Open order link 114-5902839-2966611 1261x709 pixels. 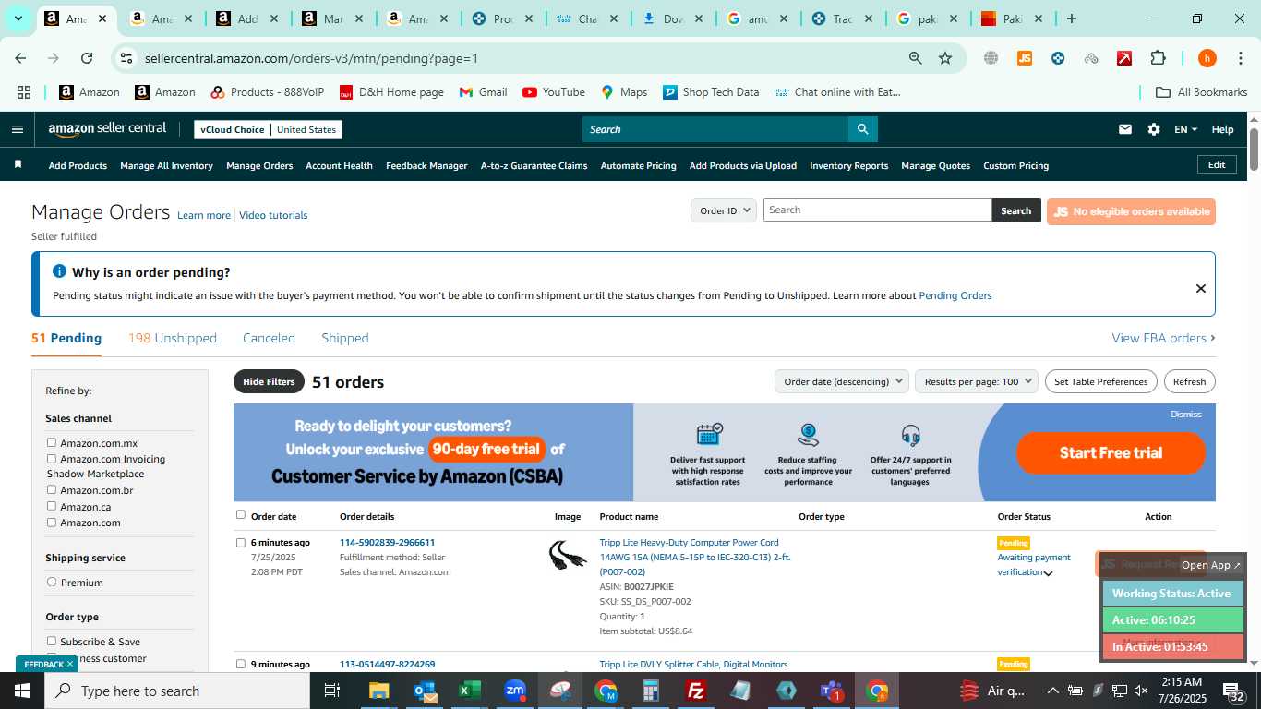[387, 542]
